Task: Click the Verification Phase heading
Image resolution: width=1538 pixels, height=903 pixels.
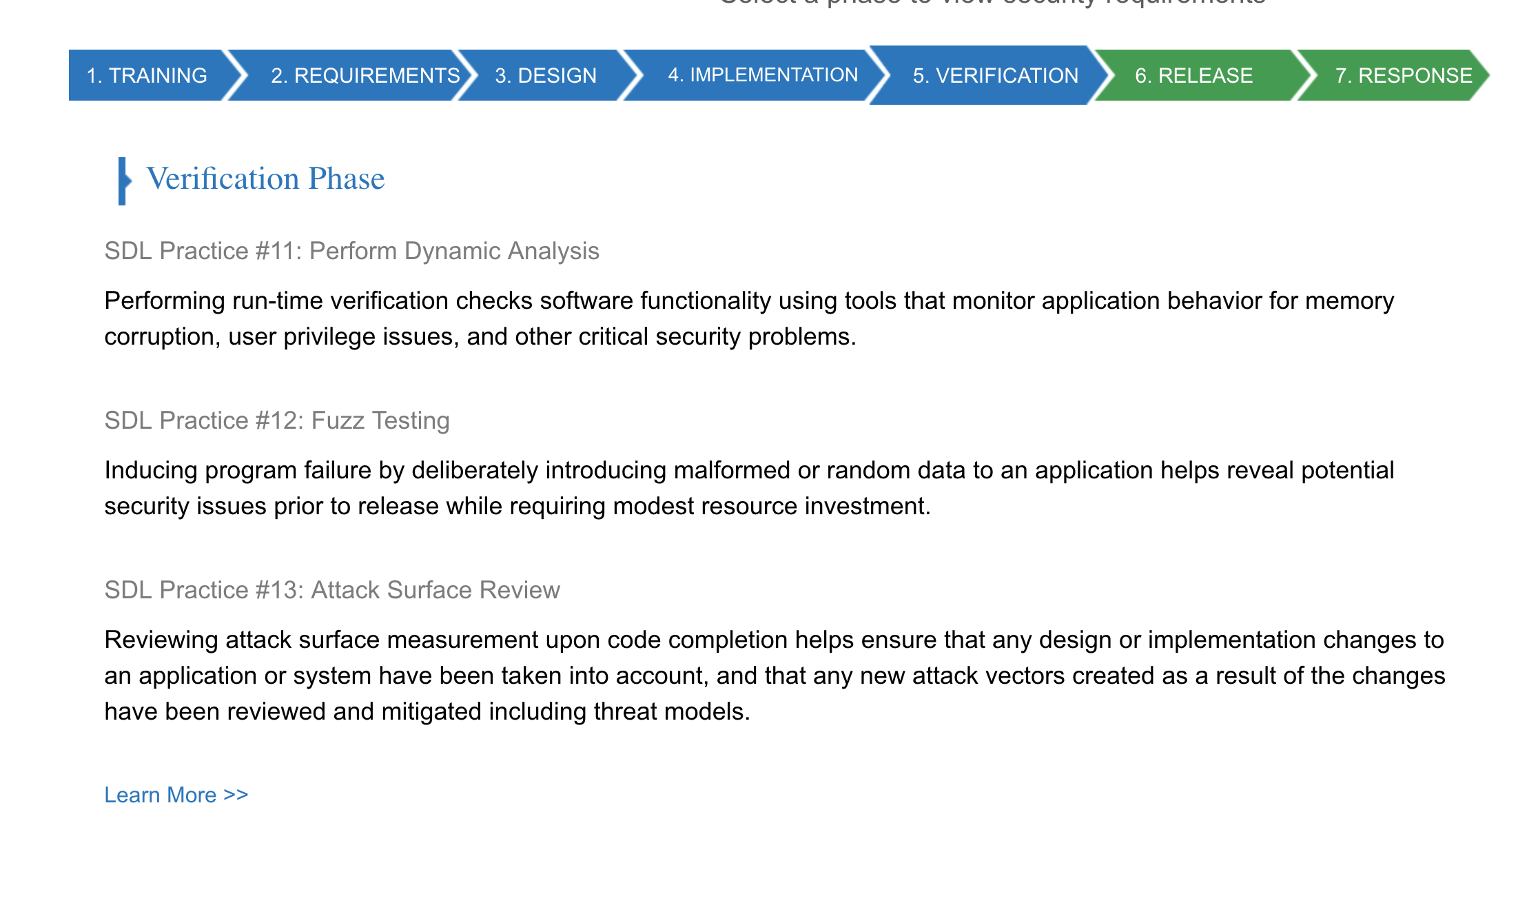Action: tap(265, 179)
